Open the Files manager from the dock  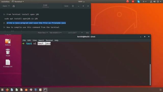[2, 90]
